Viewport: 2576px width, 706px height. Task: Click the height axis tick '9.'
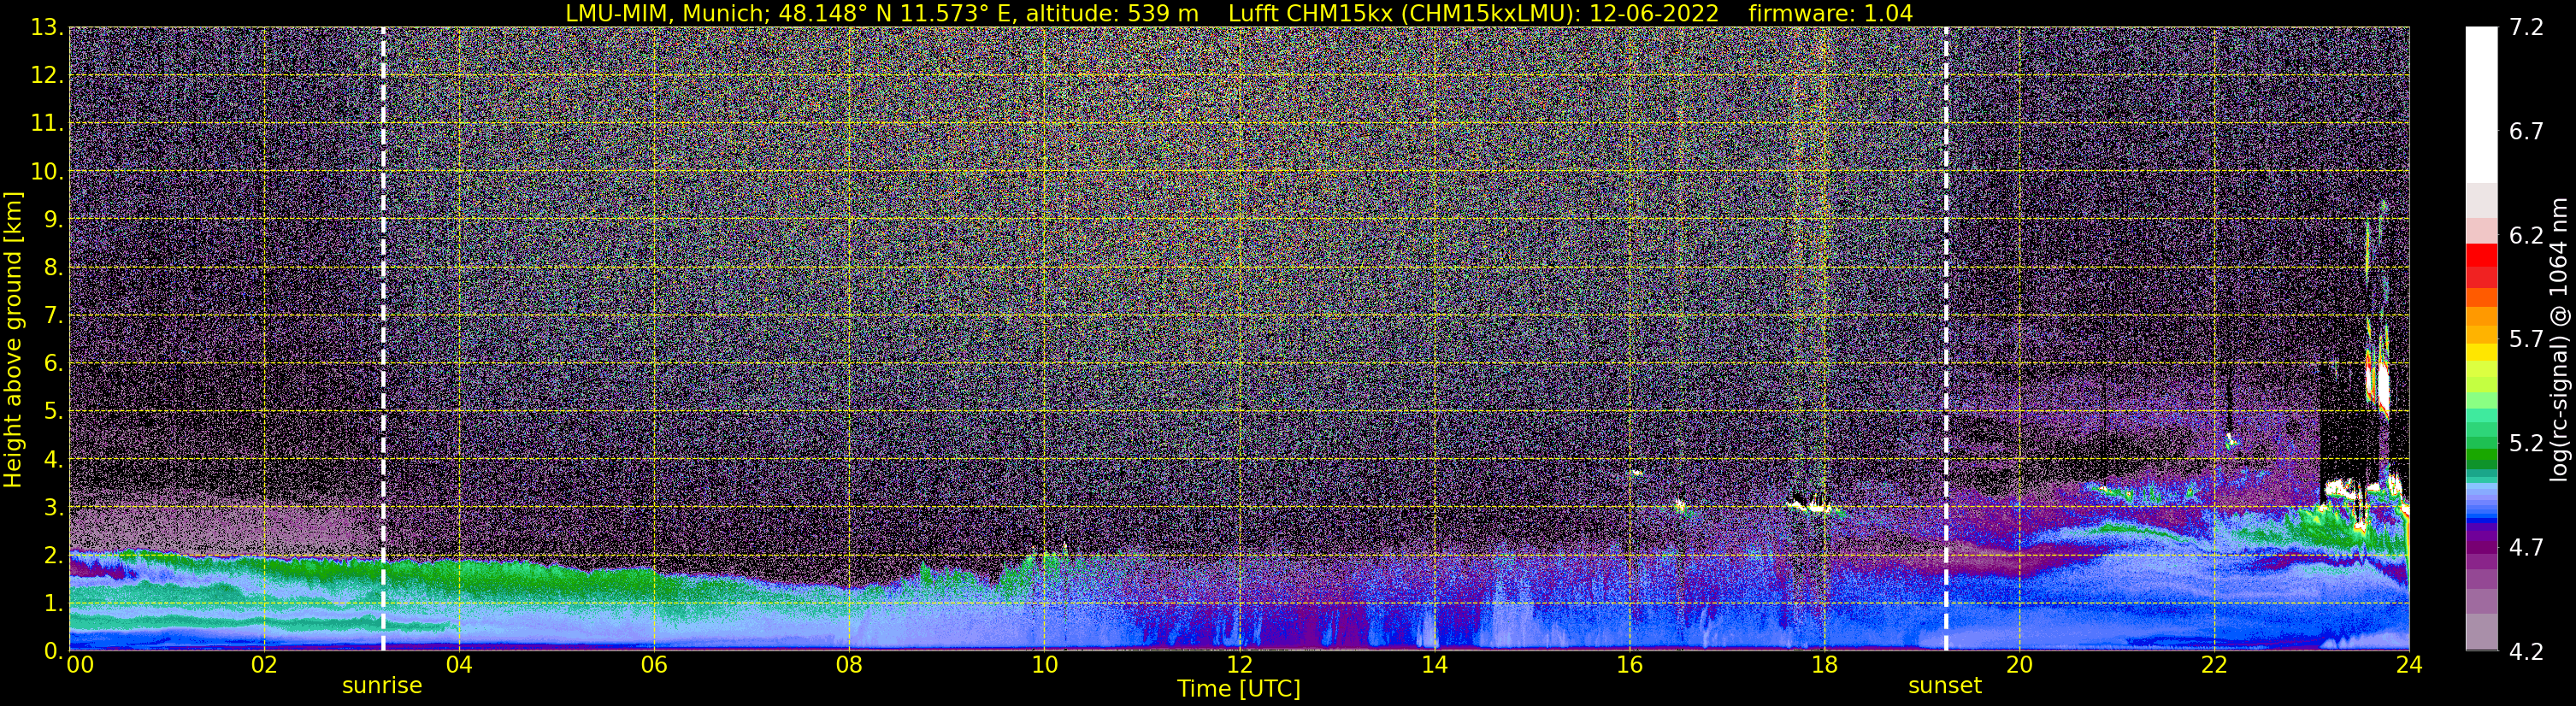pos(53,219)
